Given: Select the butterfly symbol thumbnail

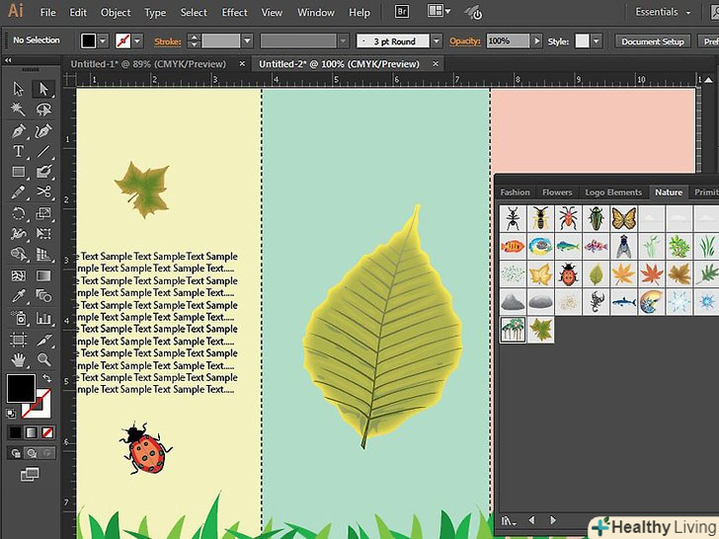Looking at the screenshot, I should coord(622,218).
